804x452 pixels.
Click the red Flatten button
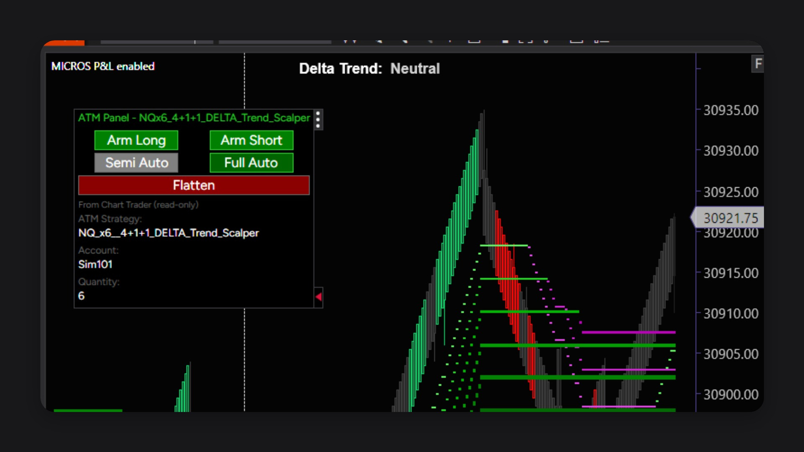click(194, 185)
